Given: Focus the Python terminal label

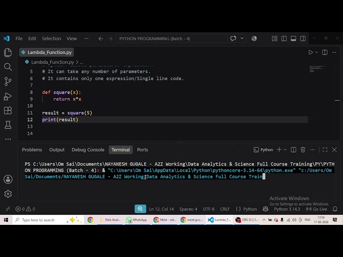Looking at the screenshot, I should [263, 150].
